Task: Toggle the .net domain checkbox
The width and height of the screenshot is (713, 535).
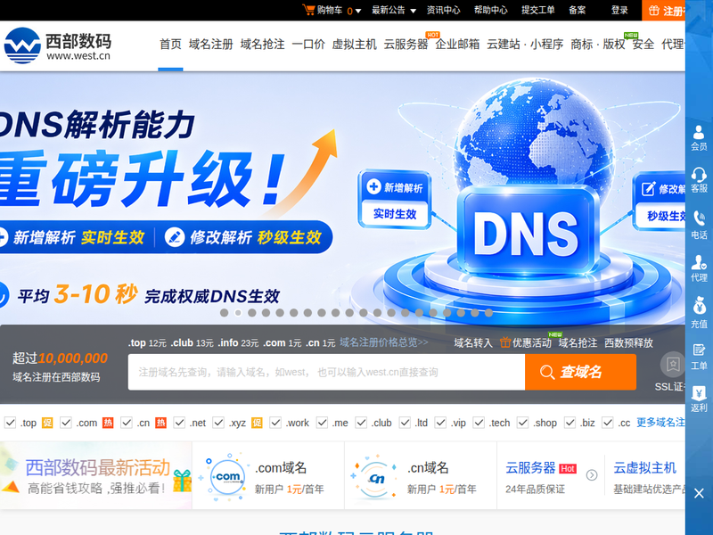Action: pyautogui.click(x=179, y=422)
